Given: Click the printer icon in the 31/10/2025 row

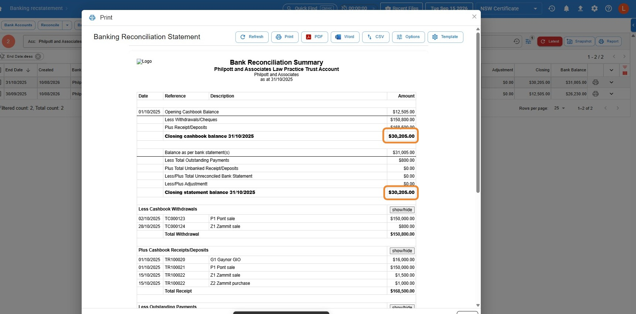Looking at the screenshot, I should pyautogui.click(x=595, y=82).
